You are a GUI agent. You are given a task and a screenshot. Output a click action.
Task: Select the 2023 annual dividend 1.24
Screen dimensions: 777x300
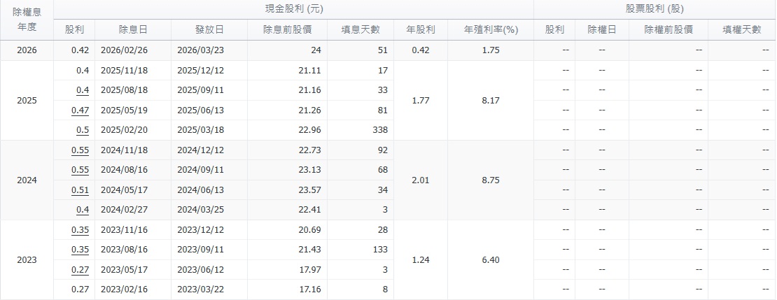(x=421, y=260)
